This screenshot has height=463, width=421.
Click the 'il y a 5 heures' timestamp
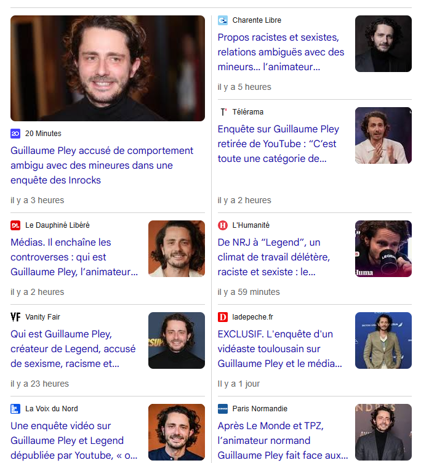pyautogui.click(x=244, y=87)
